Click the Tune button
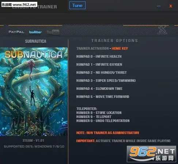 77,5
